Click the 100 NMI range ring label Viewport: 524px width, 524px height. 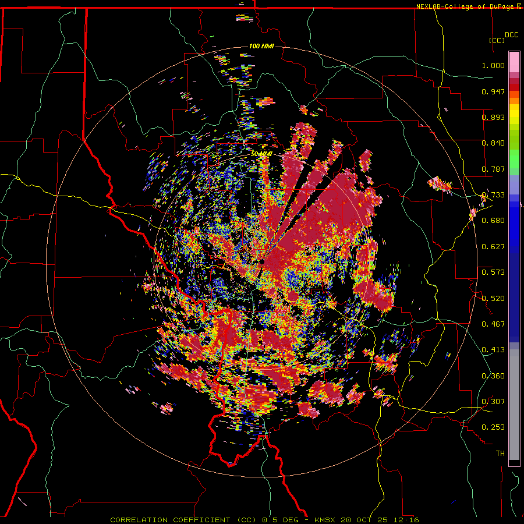261,46
